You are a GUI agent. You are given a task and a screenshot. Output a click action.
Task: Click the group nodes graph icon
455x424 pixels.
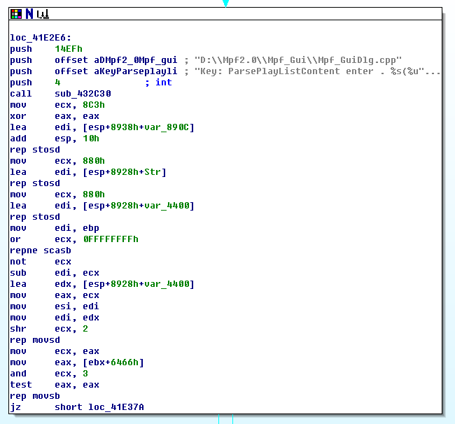pyautogui.click(x=43, y=14)
